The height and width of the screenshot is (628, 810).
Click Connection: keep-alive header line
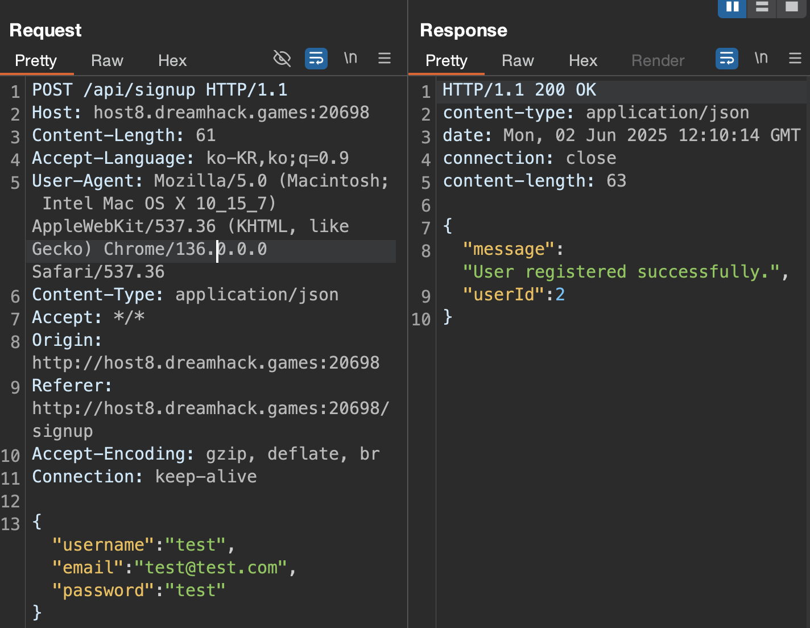pos(144,477)
